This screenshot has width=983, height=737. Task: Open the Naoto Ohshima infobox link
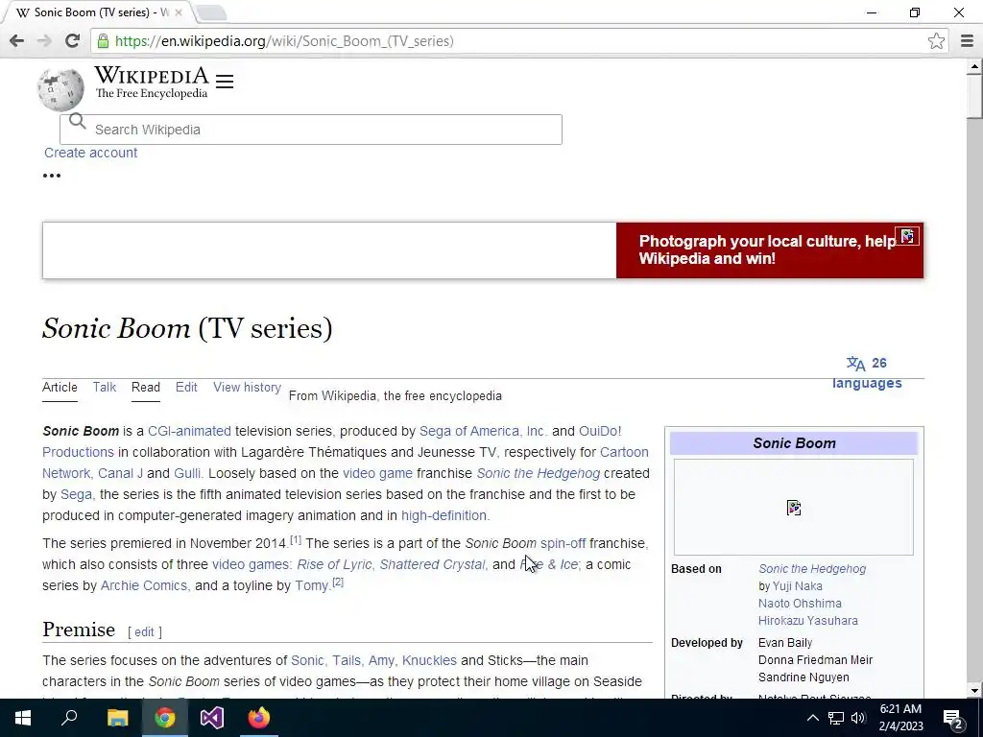(x=800, y=604)
